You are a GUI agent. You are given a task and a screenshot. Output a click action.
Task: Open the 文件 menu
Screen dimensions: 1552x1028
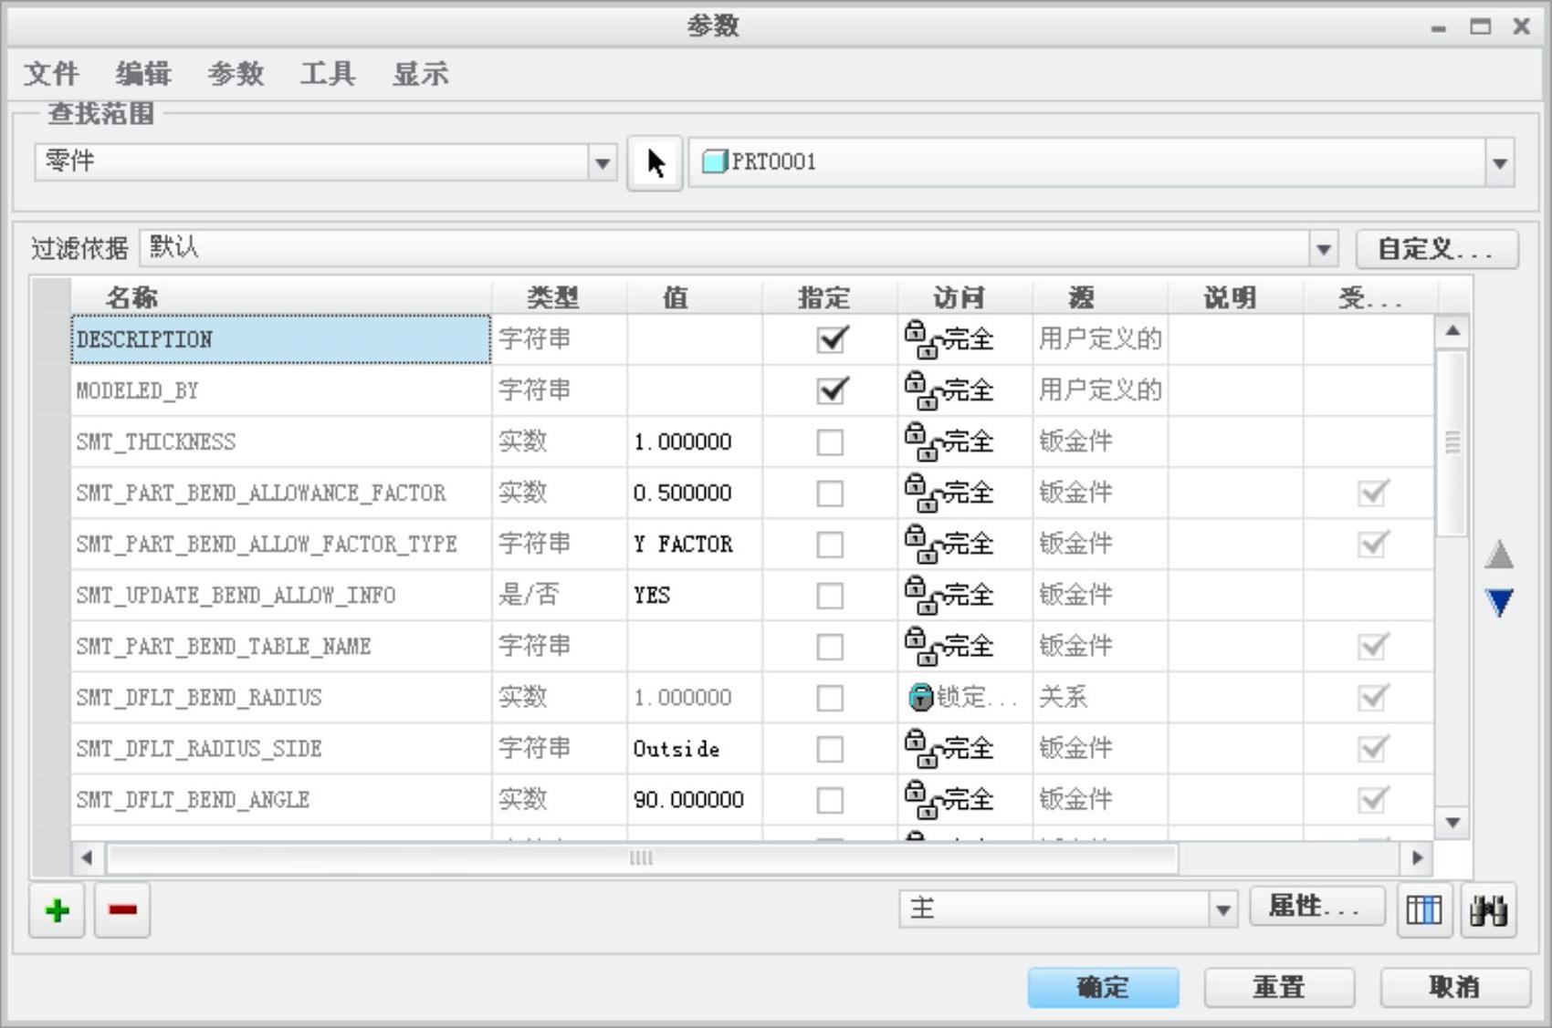point(51,74)
